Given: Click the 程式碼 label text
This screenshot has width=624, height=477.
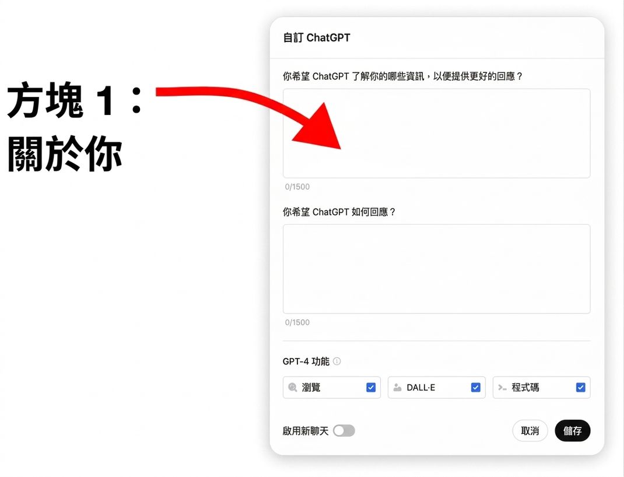Looking at the screenshot, I should [525, 387].
